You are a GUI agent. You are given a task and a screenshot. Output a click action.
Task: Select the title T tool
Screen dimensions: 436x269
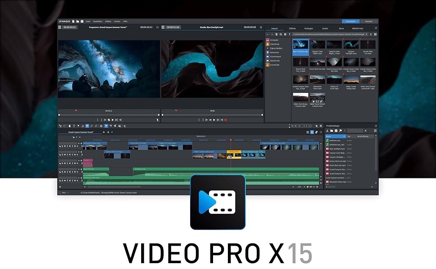coord(74,126)
